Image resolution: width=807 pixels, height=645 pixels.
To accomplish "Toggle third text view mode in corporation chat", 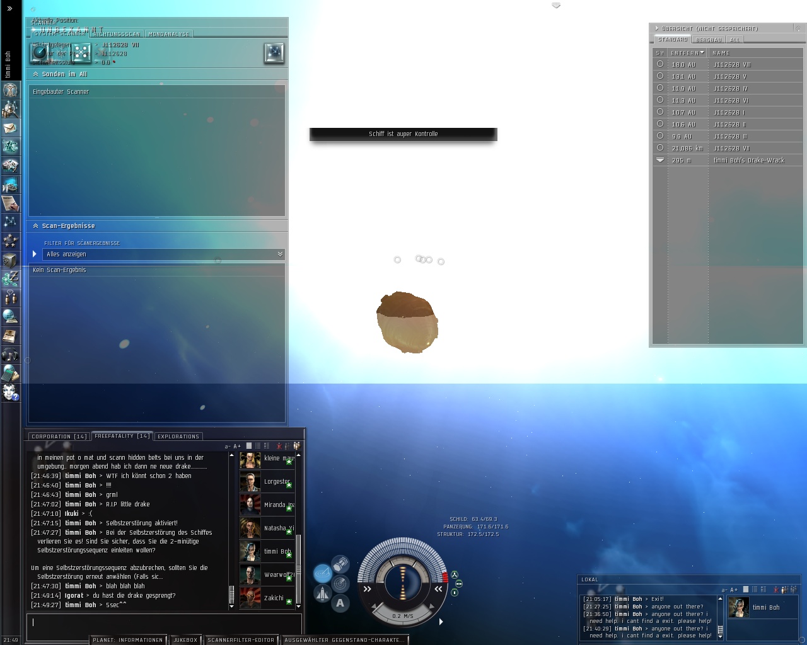I will click(266, 446).
